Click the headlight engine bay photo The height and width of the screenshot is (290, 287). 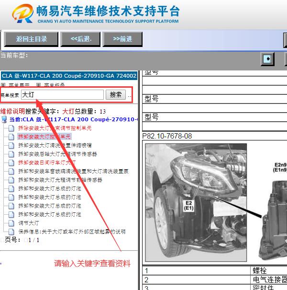(196, 202)
